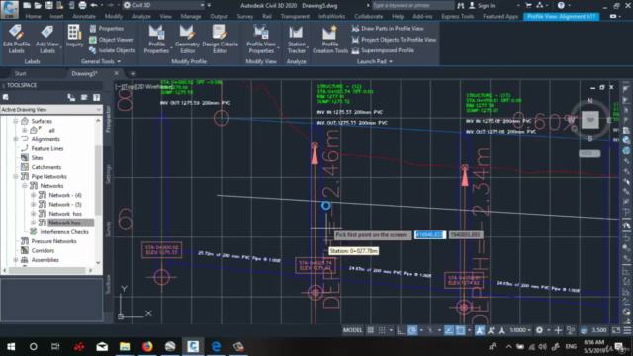Open the Design Criteria Editor
This screenshot has width=633, height=356.
tap(220, 40)
